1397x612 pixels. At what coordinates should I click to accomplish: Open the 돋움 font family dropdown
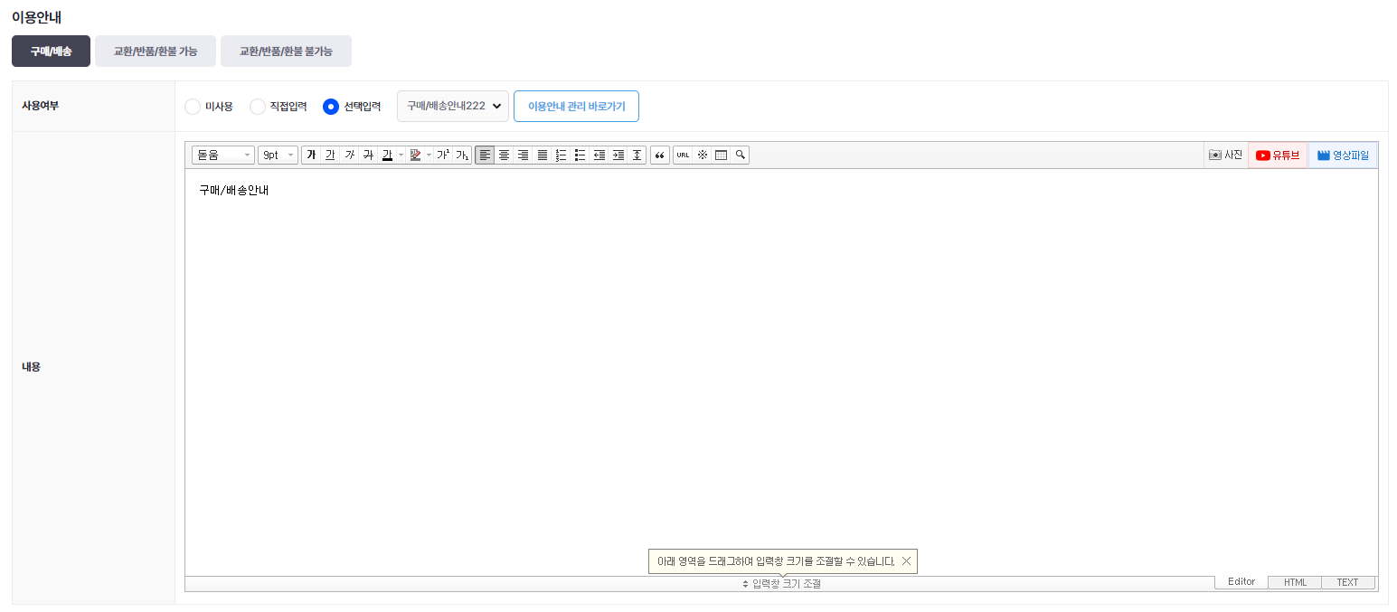(223, 155)
